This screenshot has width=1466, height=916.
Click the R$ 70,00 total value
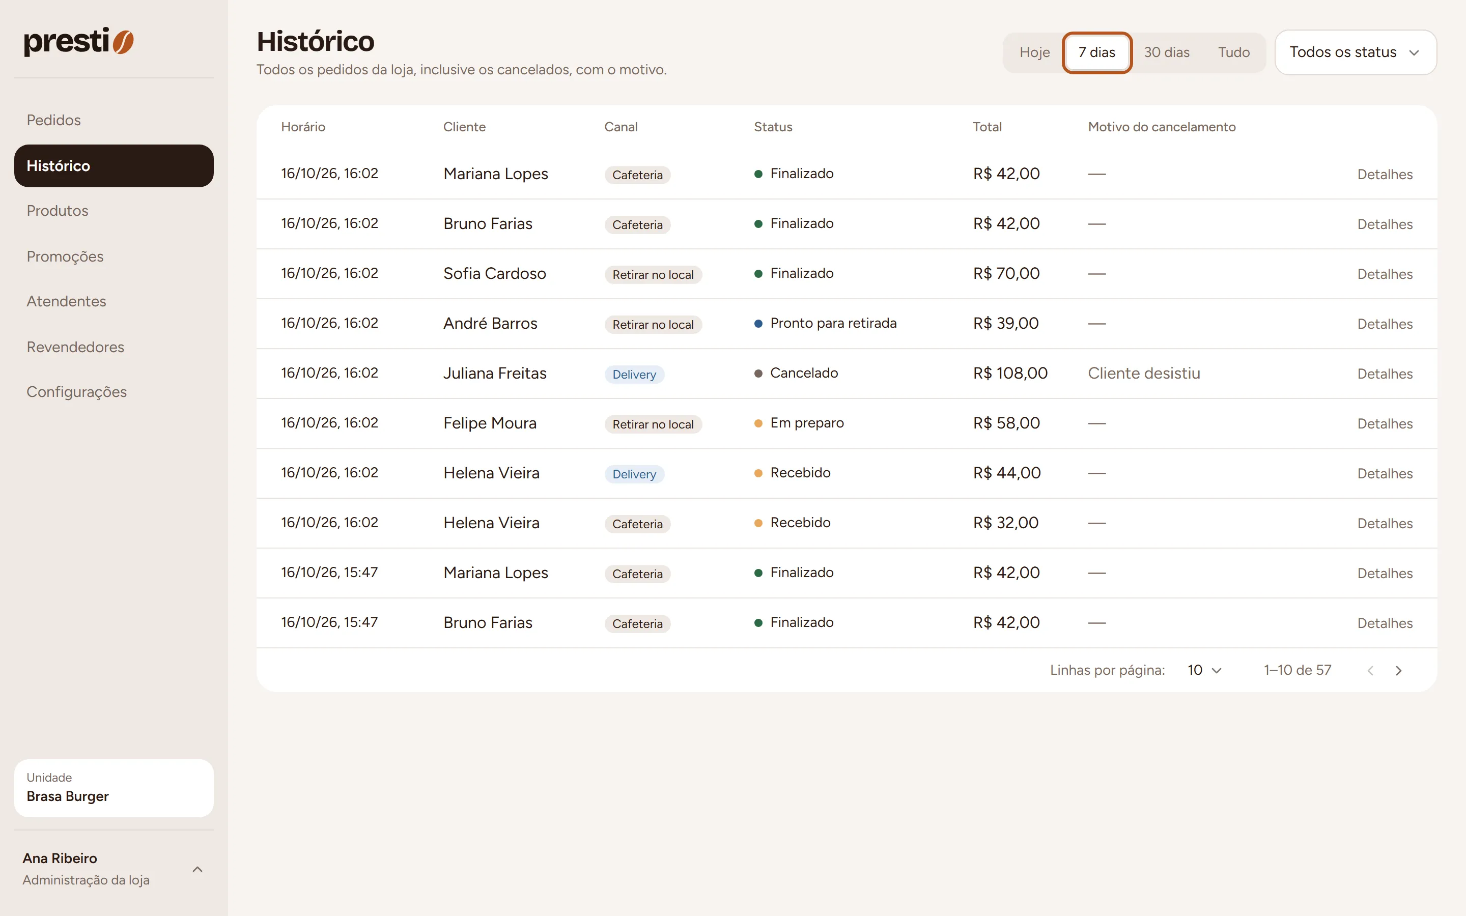click(x=1006, y=273)
